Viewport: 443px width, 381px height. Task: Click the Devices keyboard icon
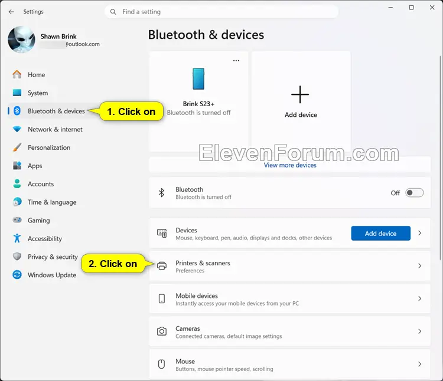(162, 233)
